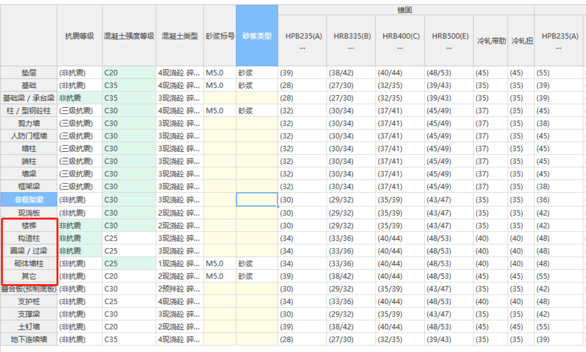
Task: Select the 地下连续墙 row header
Action: point(29,339)
